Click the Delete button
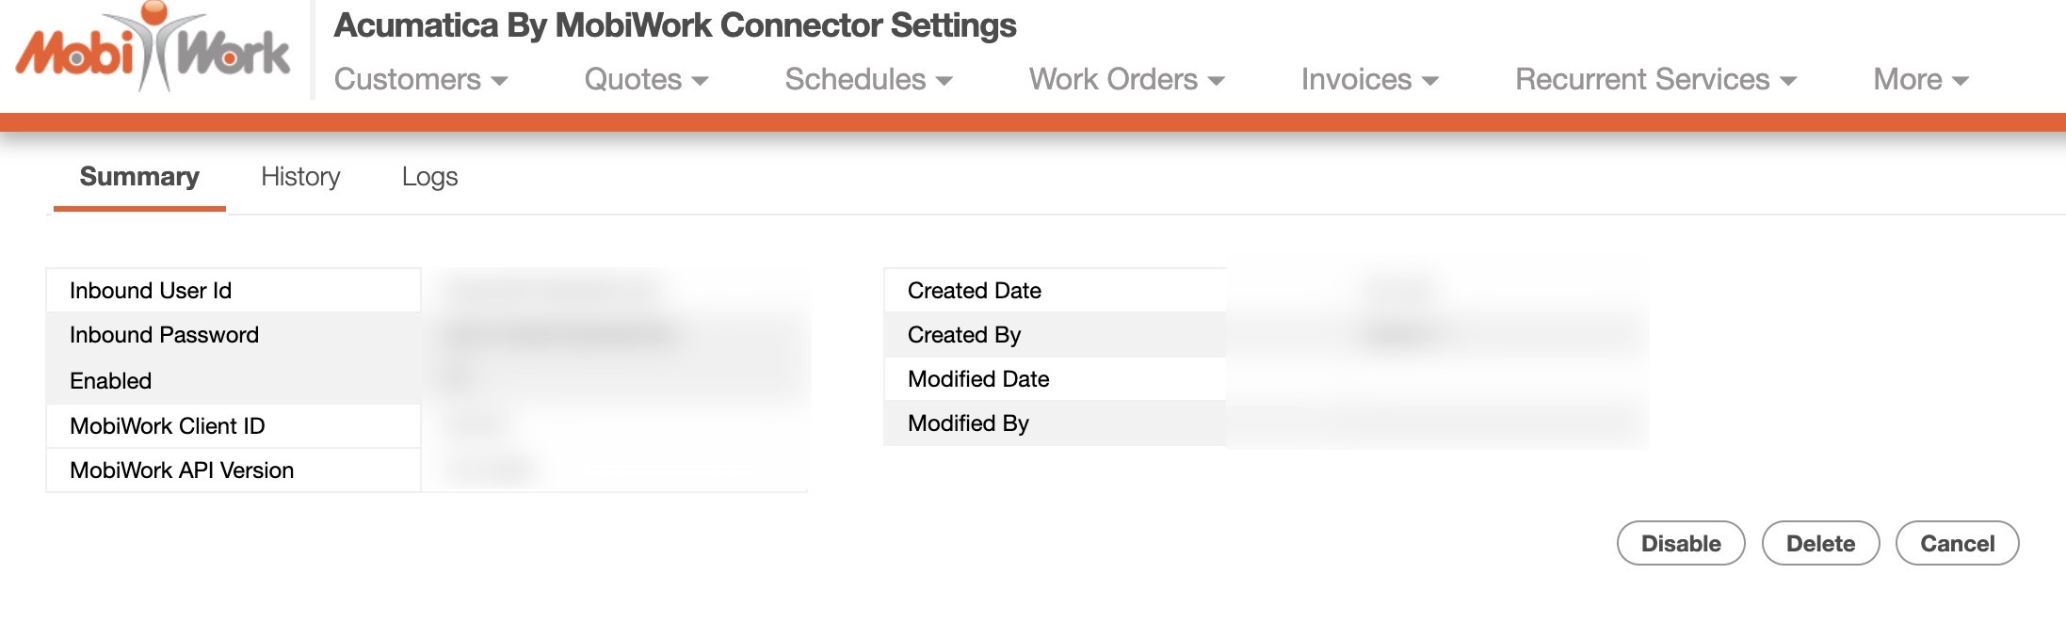The image size is (2066, 638). [x=1820, y=543]
